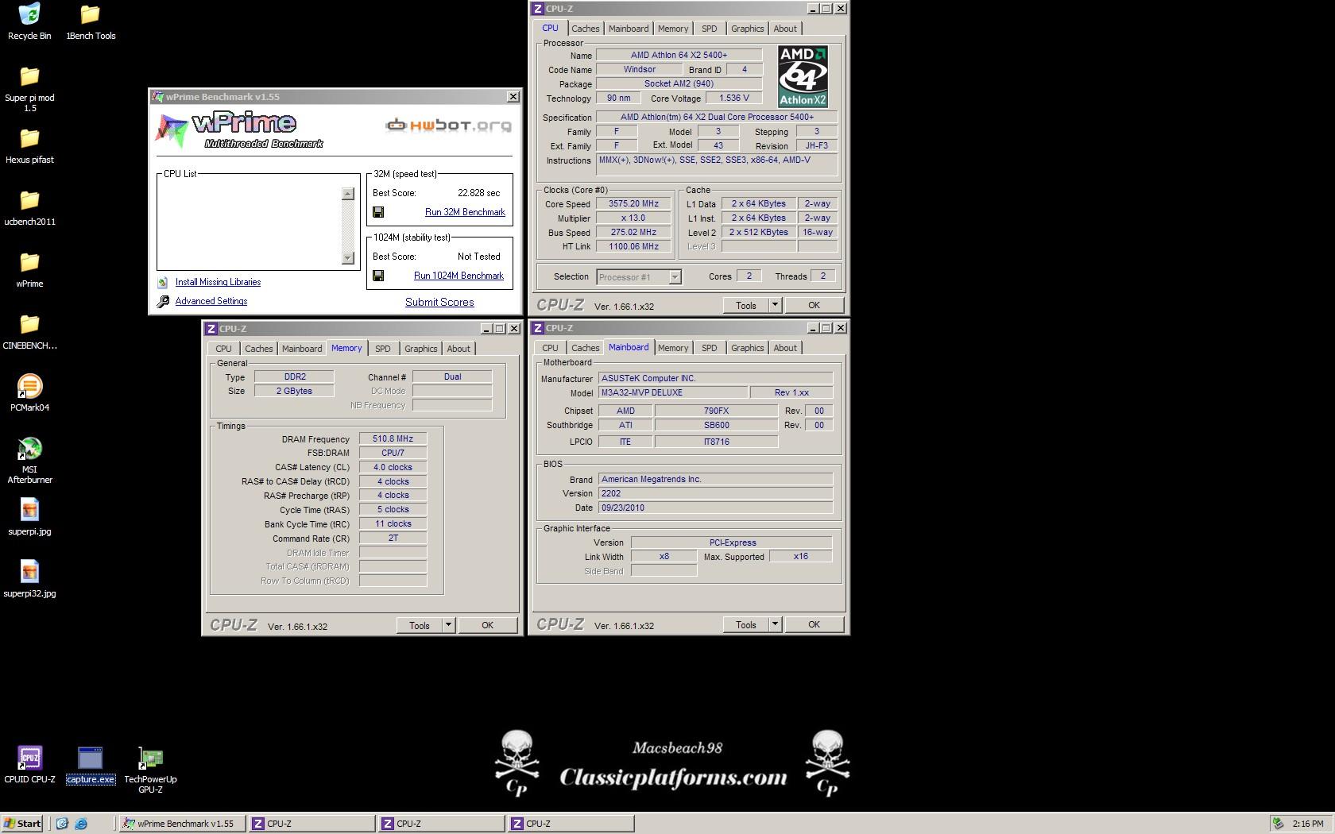Click the Tools button in CPU tab window
Screen dimensions: 1335x834
(745, 305)
